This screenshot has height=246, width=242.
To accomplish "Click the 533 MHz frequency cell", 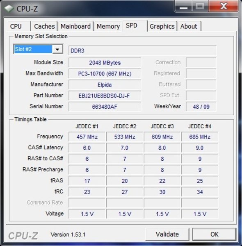I will (125, 137).
